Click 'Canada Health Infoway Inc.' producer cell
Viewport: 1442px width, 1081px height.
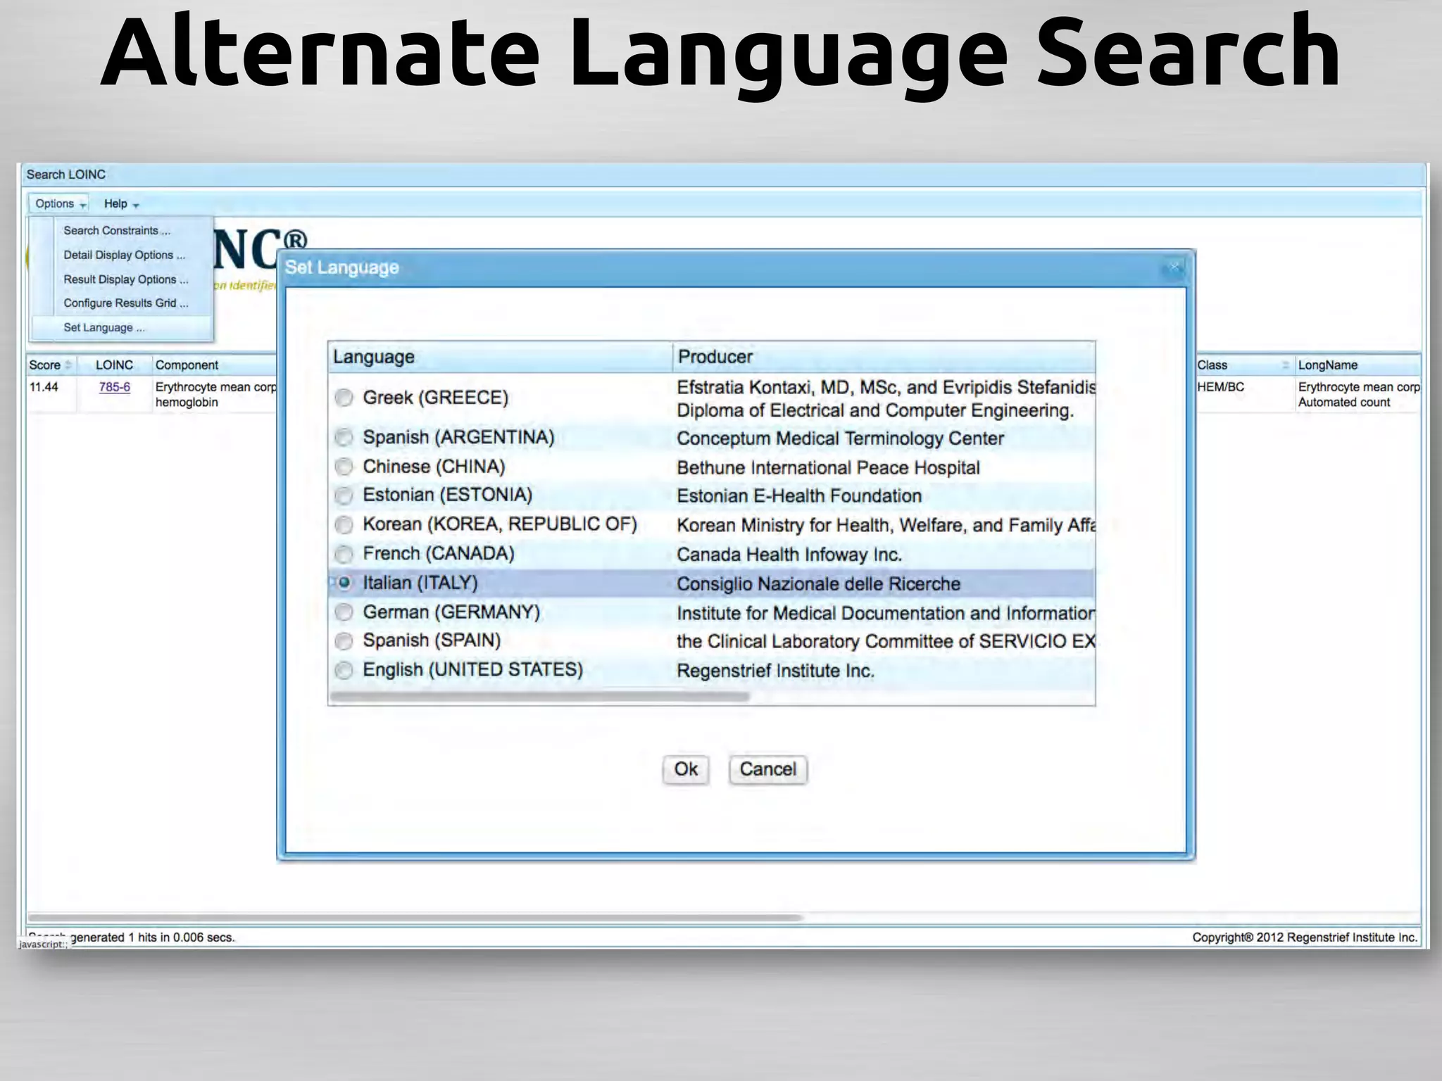click(789, 555)
